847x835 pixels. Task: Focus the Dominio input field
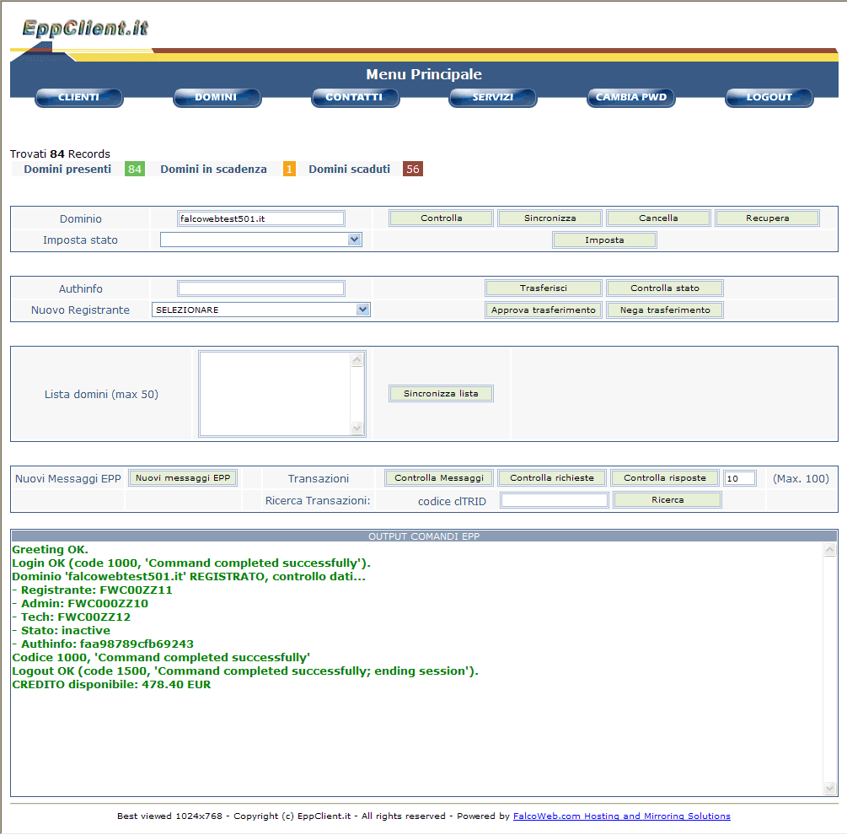(x=261, y=219)
